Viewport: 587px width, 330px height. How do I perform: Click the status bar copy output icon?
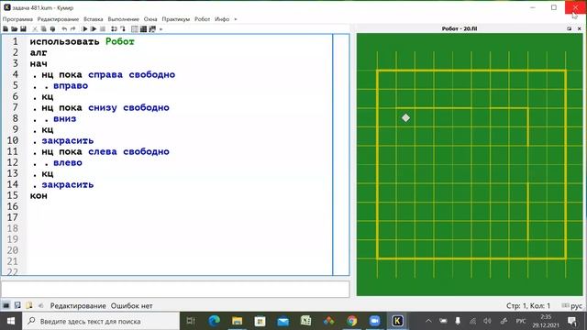point(28,305)
